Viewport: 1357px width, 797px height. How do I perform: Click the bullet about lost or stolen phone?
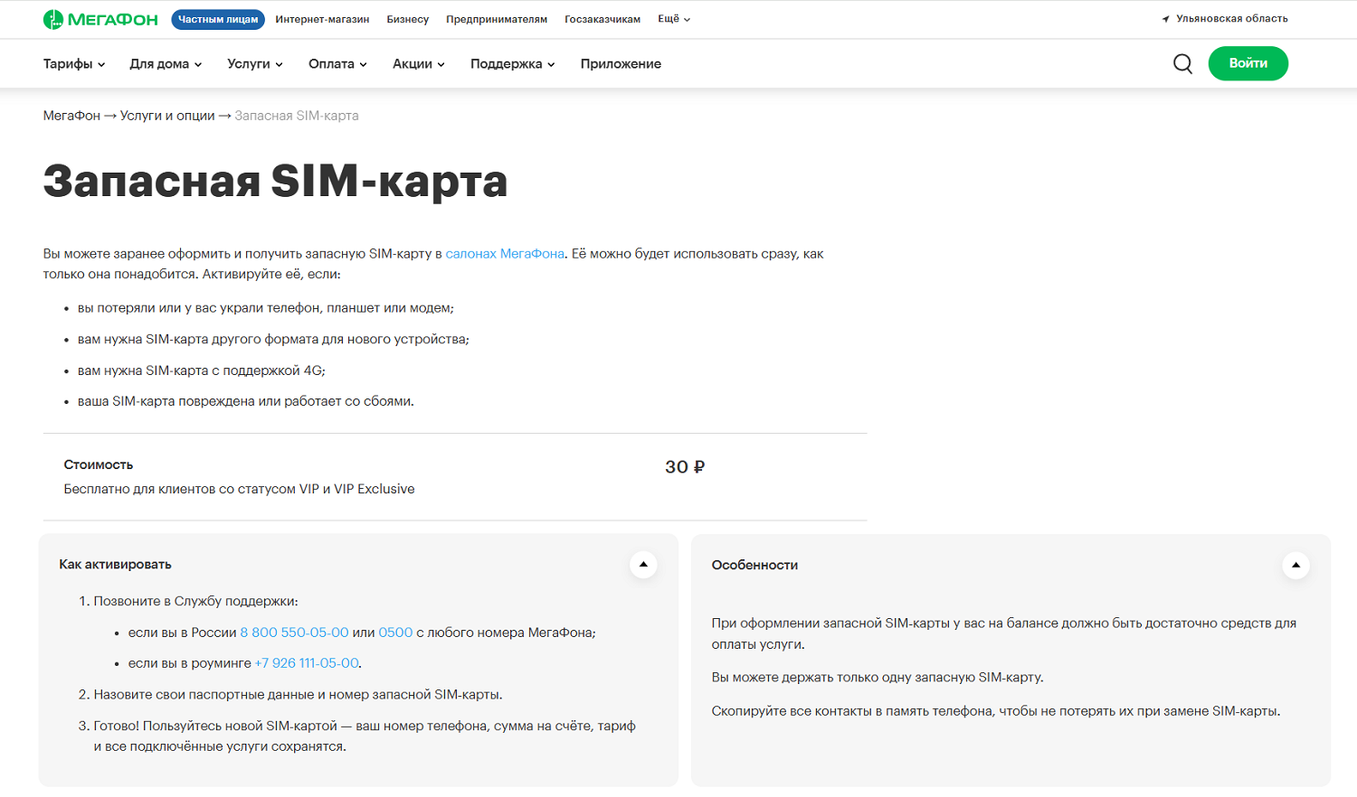(x=266, y=308)
